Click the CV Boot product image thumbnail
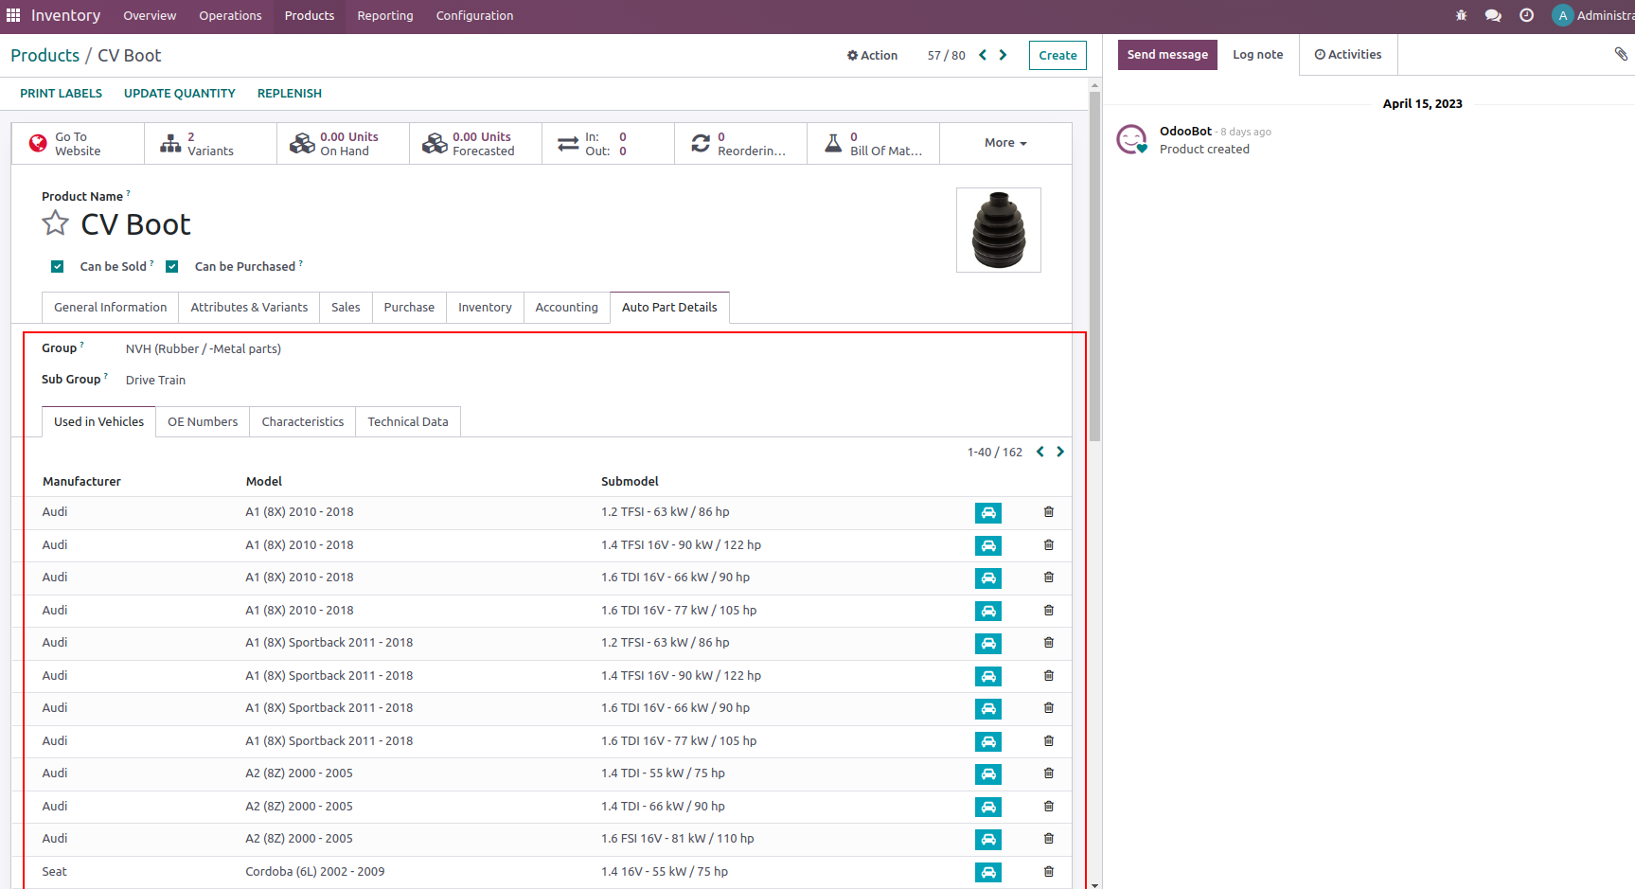1635x889 pixels. coord(998,230)
